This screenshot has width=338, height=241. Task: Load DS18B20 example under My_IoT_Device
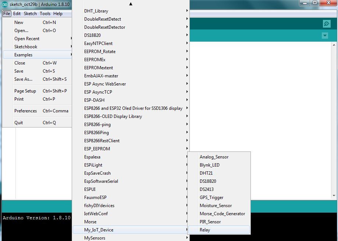click(219, 181)
